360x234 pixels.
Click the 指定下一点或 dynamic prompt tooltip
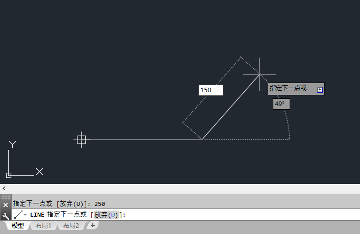point(296,89)
